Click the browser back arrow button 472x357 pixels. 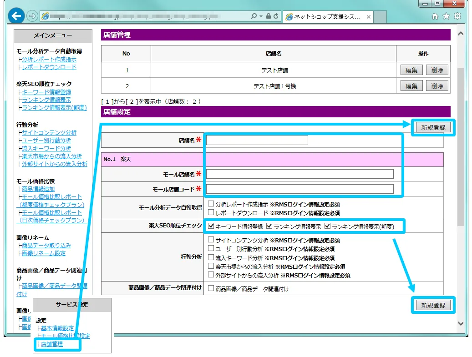point(16,16)
